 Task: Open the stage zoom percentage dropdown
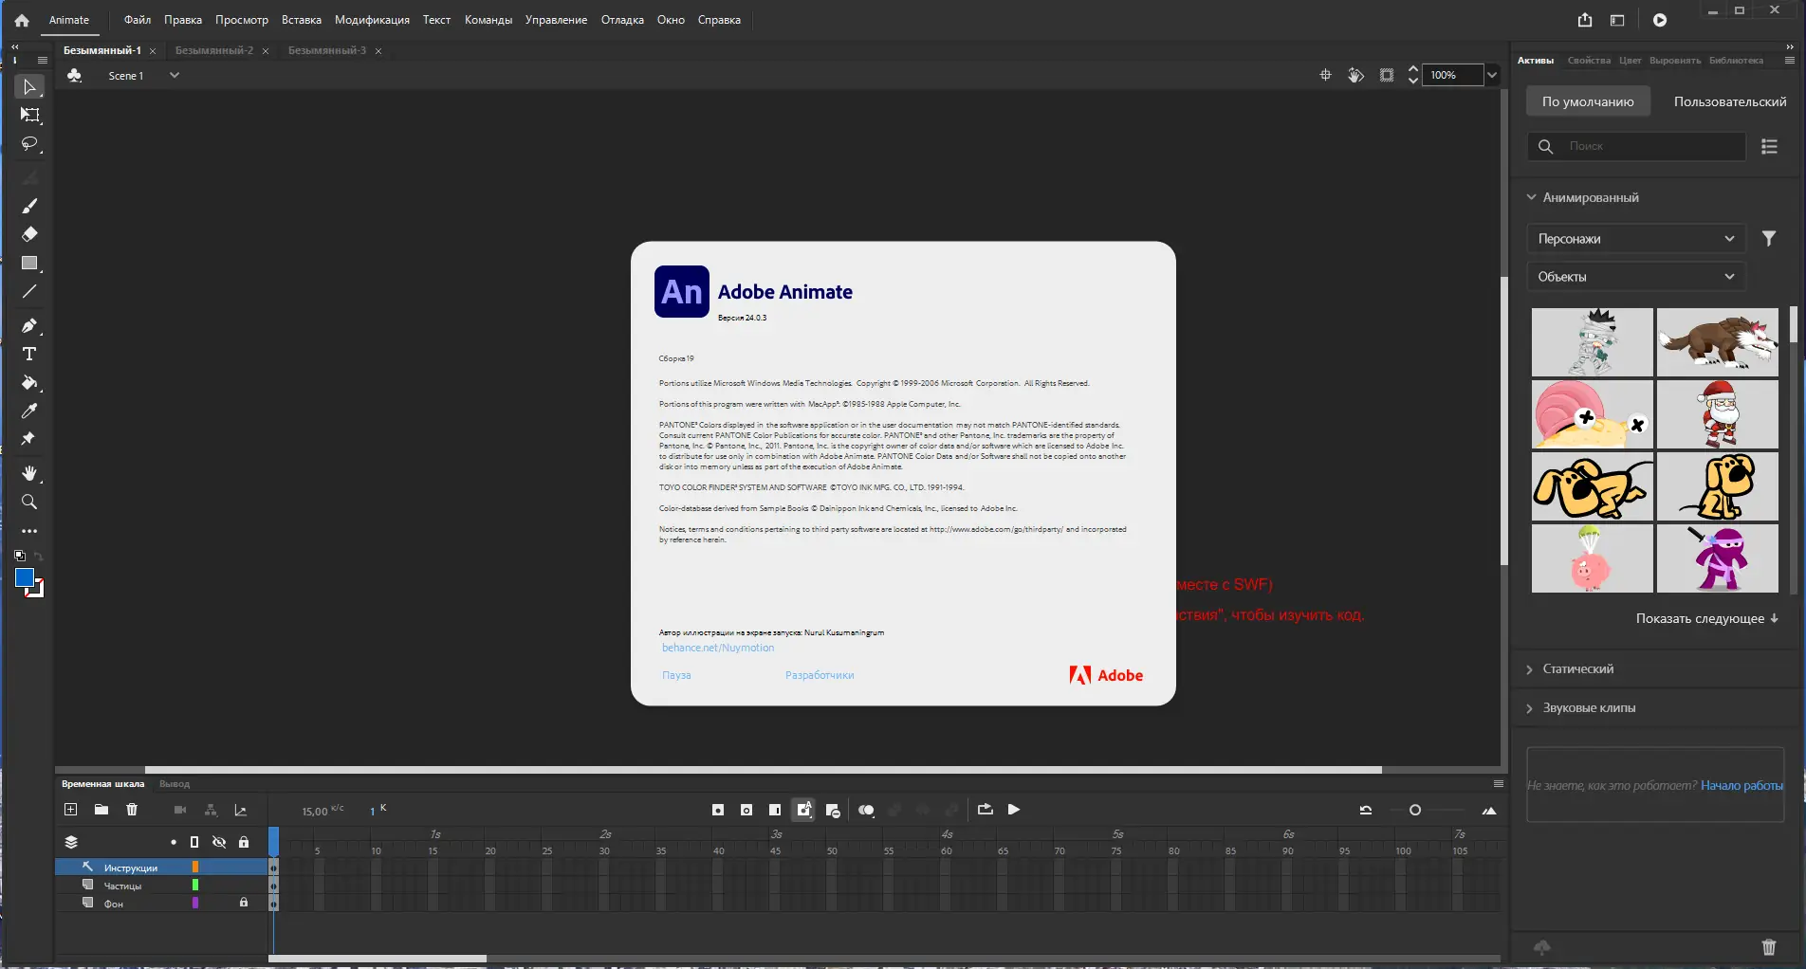point(1492,75)
